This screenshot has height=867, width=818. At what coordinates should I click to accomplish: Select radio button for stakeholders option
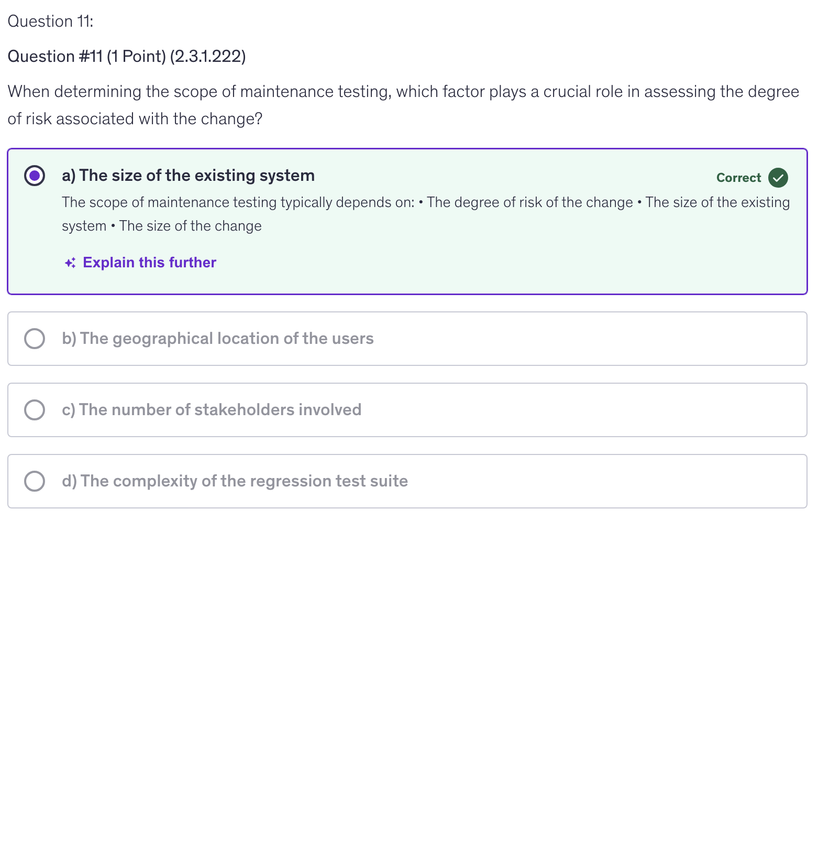pyautogui.click(x=35, y=410)
